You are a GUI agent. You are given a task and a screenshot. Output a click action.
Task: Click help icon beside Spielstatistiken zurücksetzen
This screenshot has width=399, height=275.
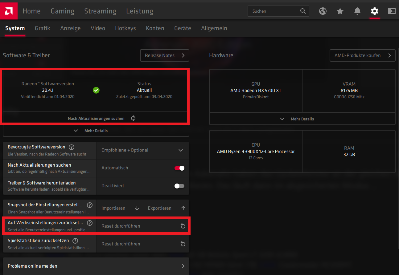click(75, 241)
